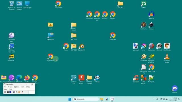Select the LibreOffice 7.6 shortcut
Screen dimensions: 182x102
(144, 69)
